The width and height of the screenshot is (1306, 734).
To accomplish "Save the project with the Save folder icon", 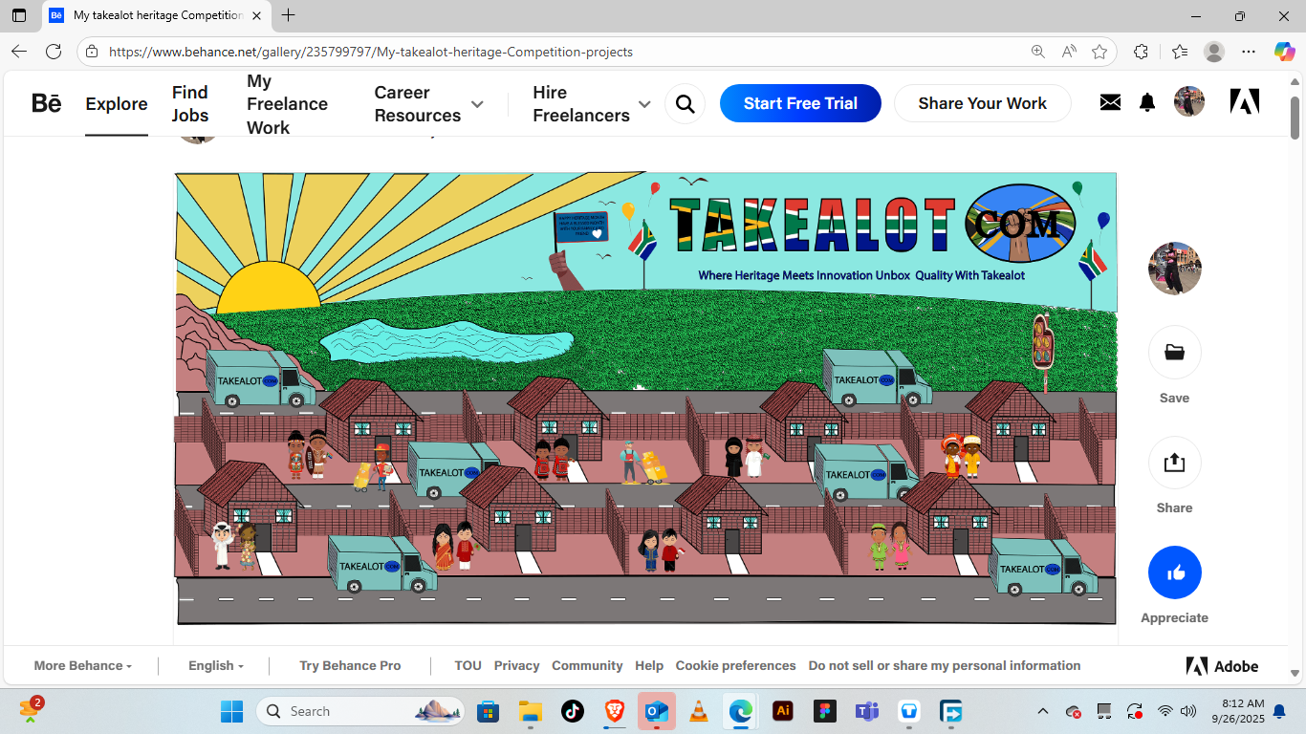I will (x=1174, y=352).
